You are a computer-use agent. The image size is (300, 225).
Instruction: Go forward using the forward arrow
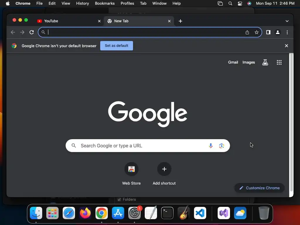22,32
